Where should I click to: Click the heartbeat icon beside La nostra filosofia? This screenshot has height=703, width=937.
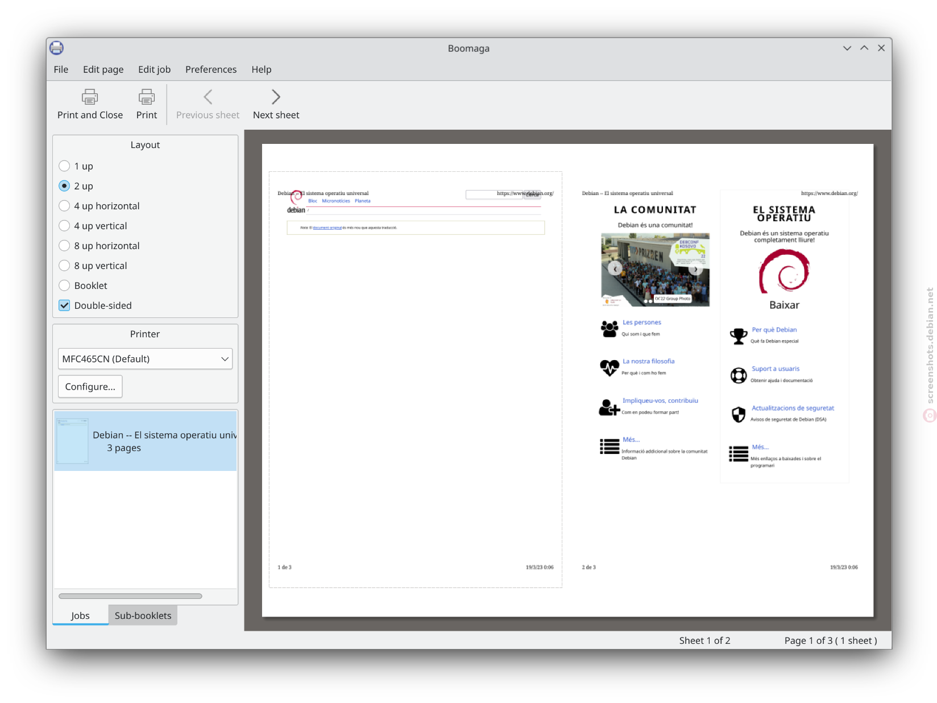[x=610, y=367]
